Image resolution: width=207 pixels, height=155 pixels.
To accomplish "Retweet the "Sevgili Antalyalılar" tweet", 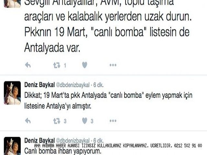I will pos(57,65).
